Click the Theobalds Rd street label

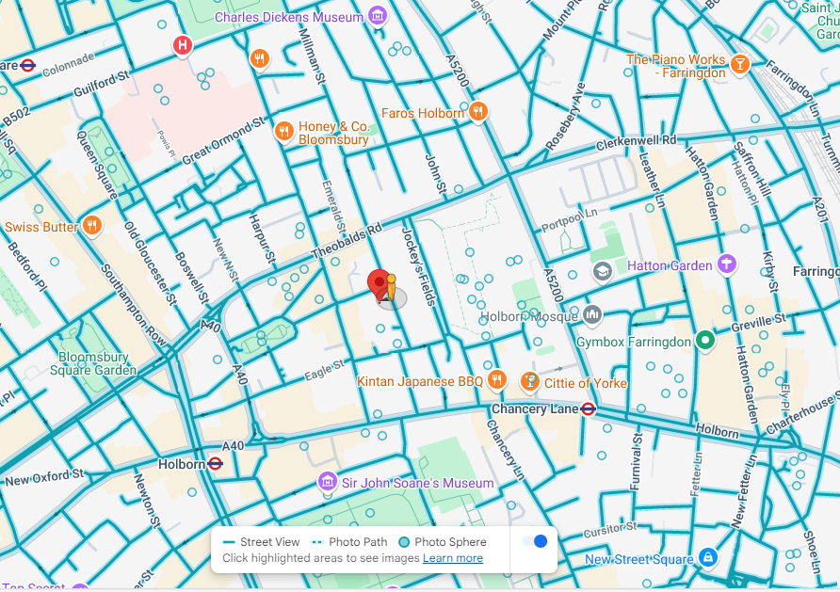pyautogui.click(x=347, y=240)
